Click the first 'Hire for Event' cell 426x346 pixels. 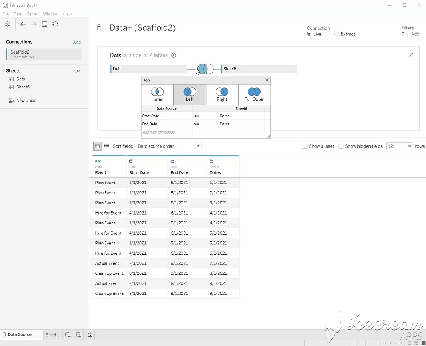point(108,213)
